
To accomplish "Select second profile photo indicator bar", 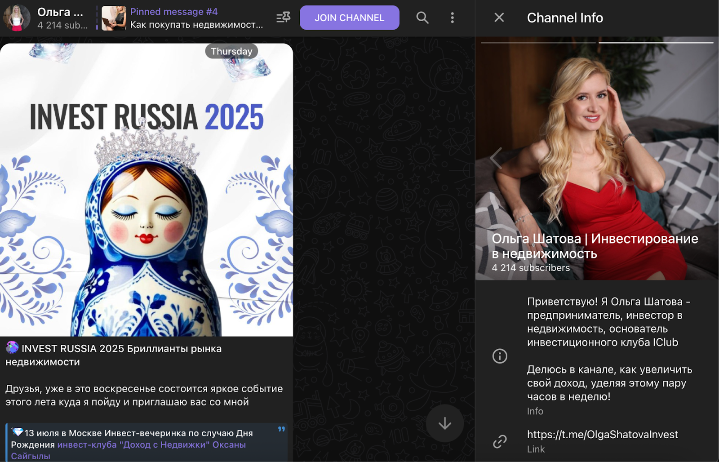I will click(x=656, y=42).
